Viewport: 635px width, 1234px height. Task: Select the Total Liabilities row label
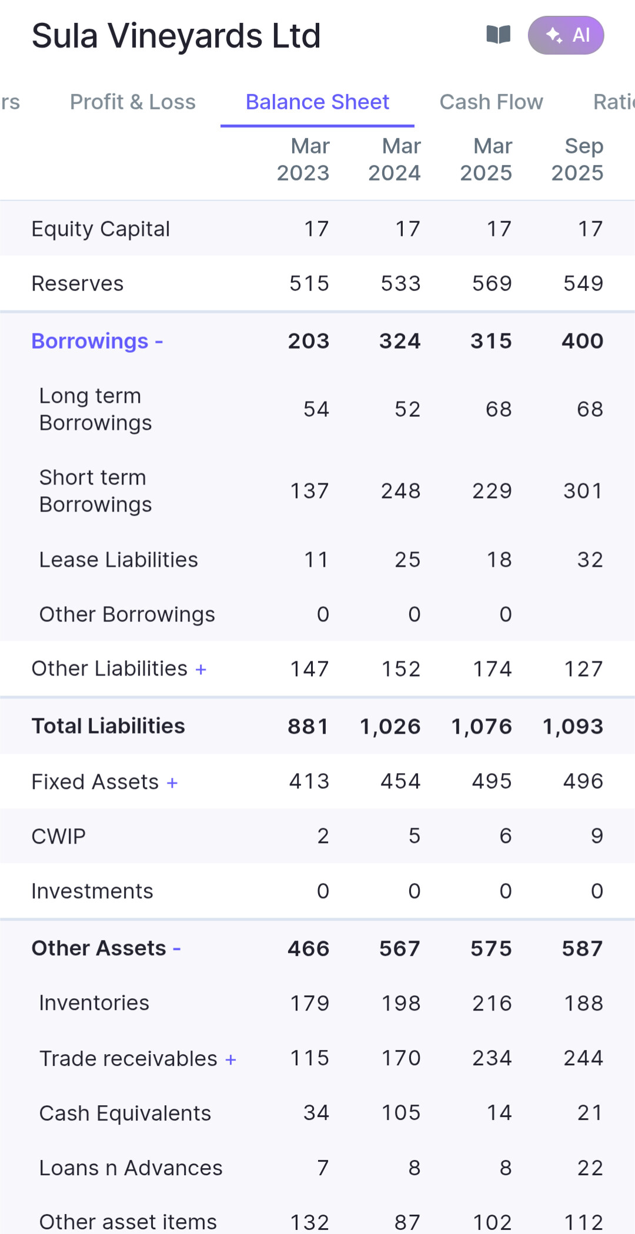(108, 726)
